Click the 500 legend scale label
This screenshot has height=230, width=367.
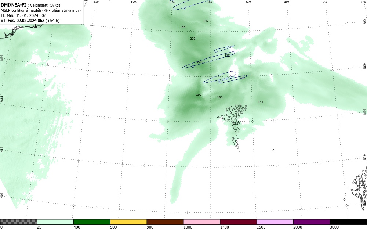coord(113,227)
